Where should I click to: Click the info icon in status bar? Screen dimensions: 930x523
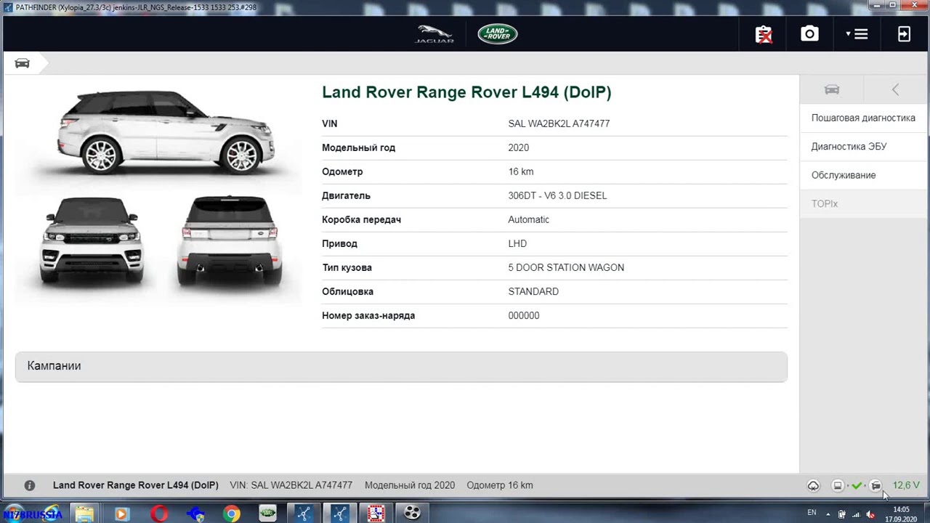point(30,485)
